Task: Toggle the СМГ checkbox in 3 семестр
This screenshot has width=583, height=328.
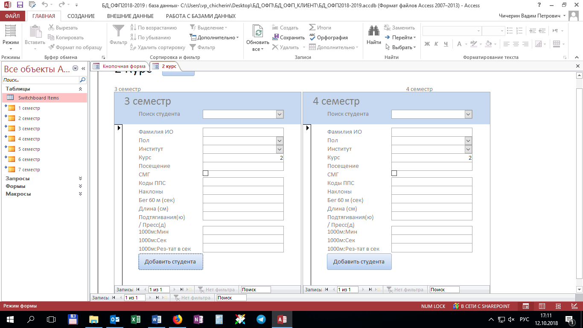Action: (x=205, y=173)
